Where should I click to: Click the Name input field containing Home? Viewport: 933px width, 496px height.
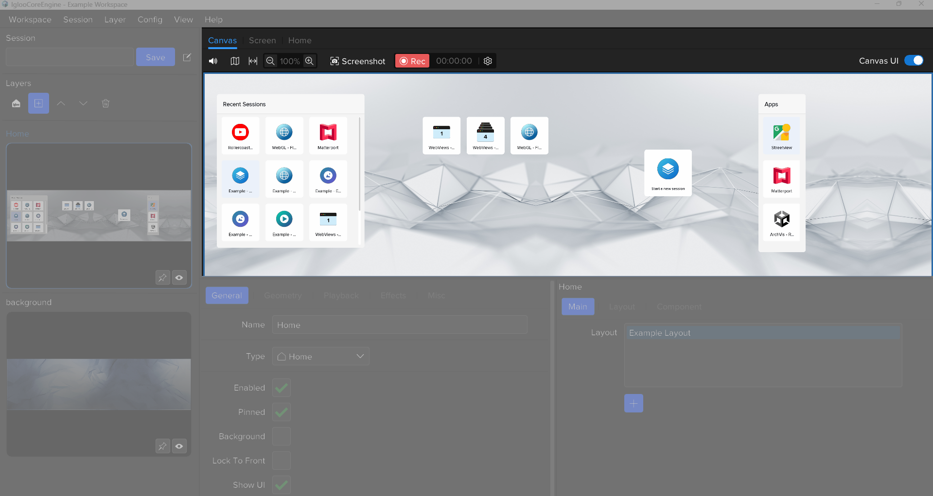[400, 325]
